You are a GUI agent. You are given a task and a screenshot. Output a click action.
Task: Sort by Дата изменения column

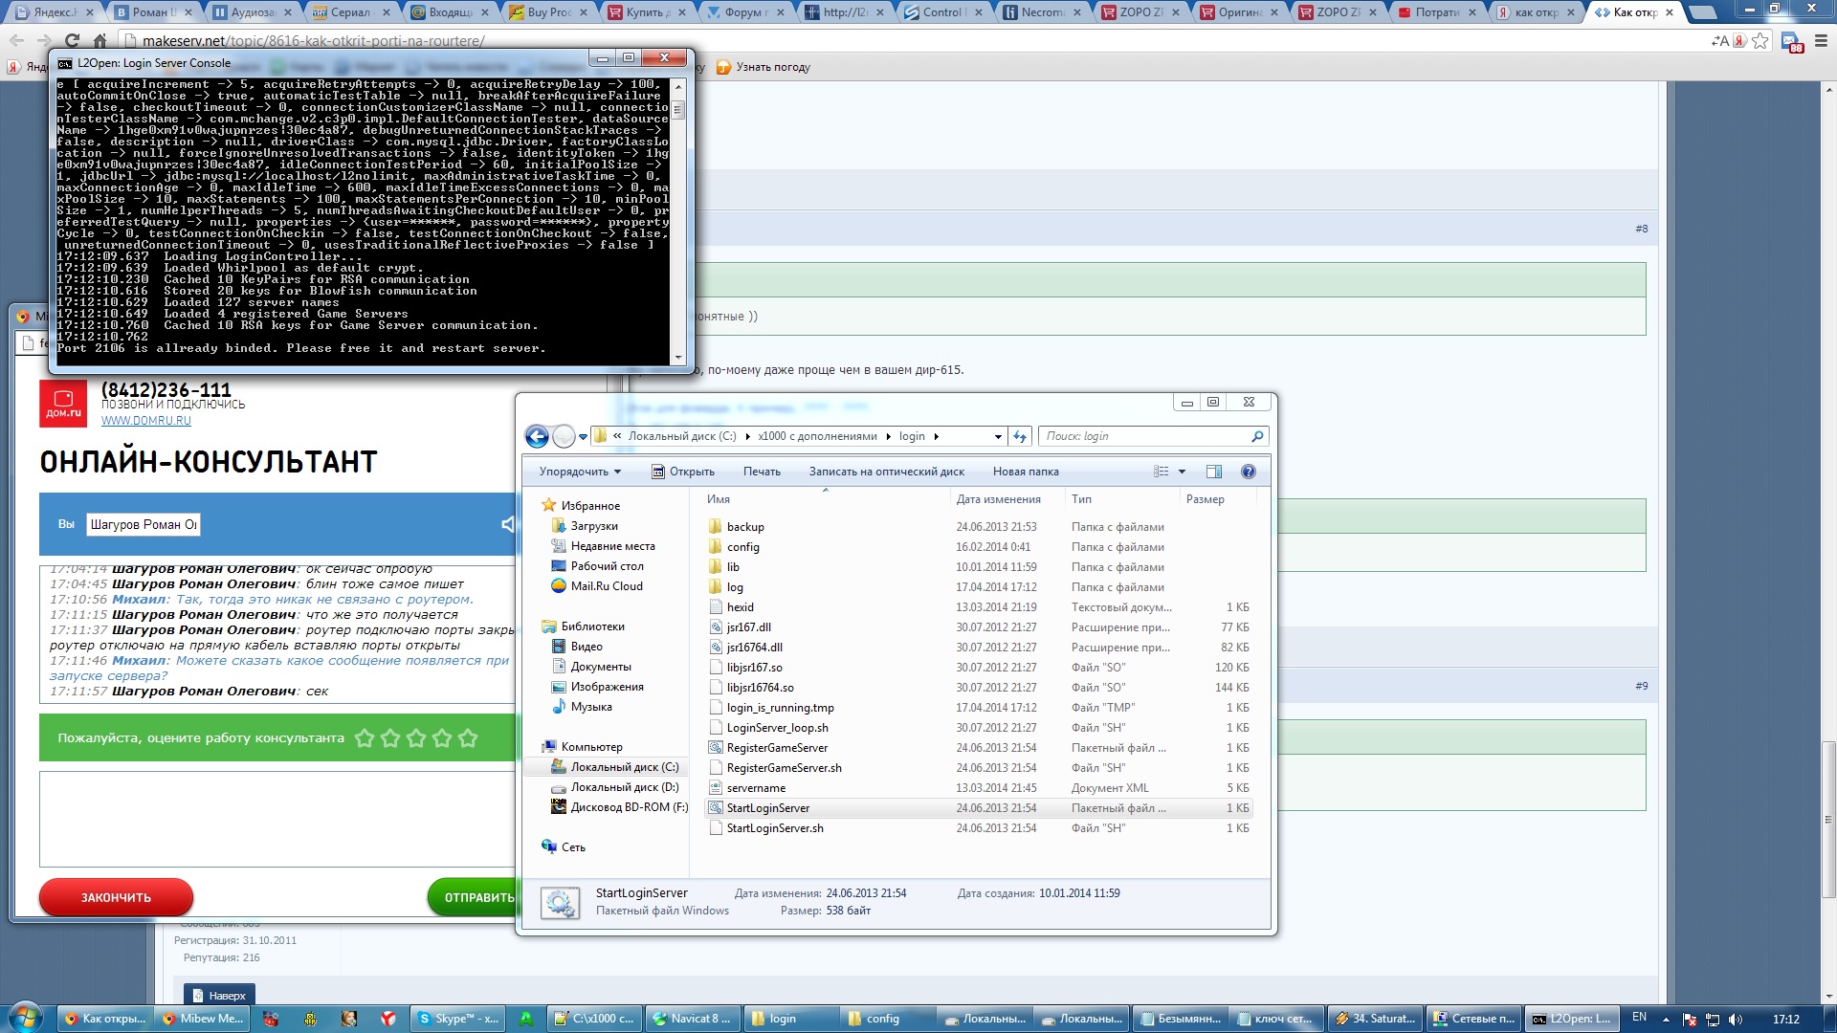coord(998,499)
